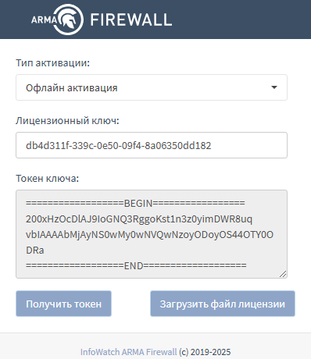Focus the Лицензионный ключ input field
311x359 pixels.
pos(152,145)
